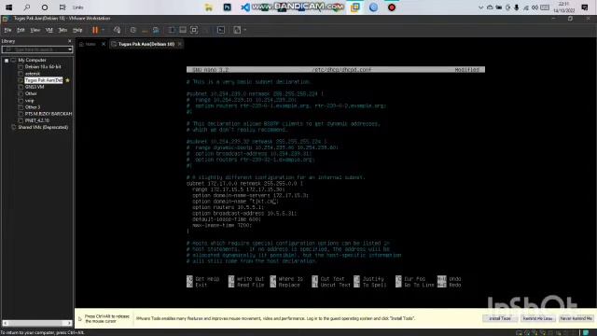The height and width of the screenshot is (336, 597).
Task: Open the VM menu
Action: 49,30
